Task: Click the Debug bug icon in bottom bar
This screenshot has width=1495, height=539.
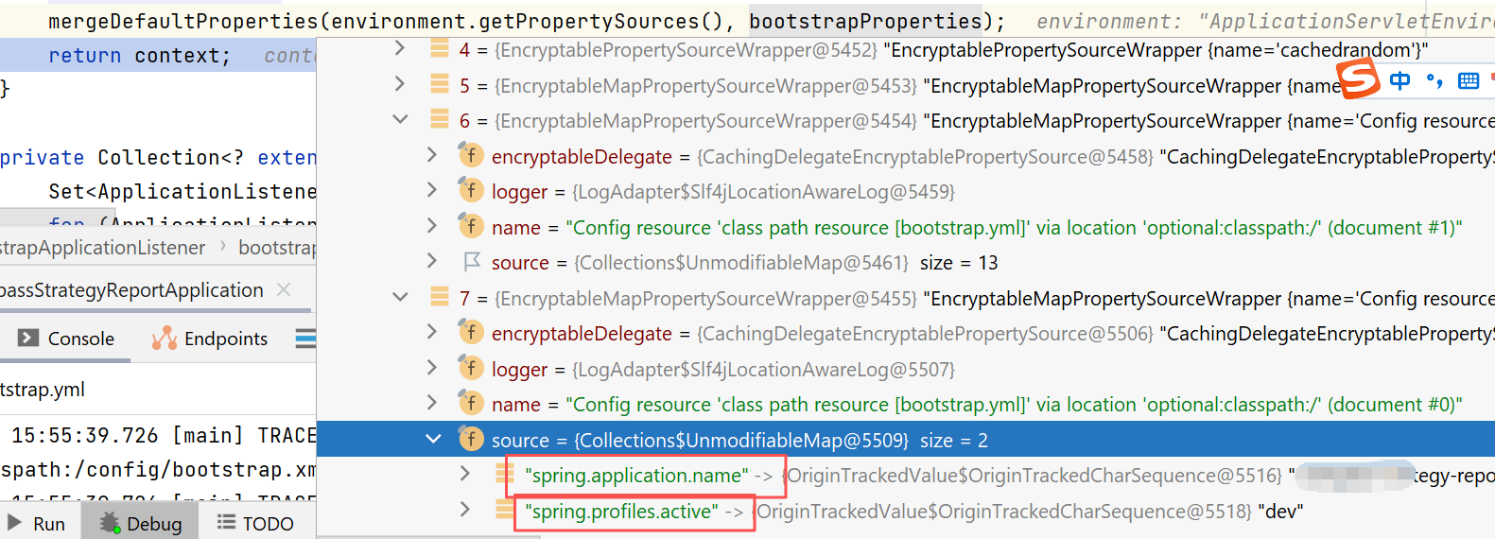Action: [111, 523]
